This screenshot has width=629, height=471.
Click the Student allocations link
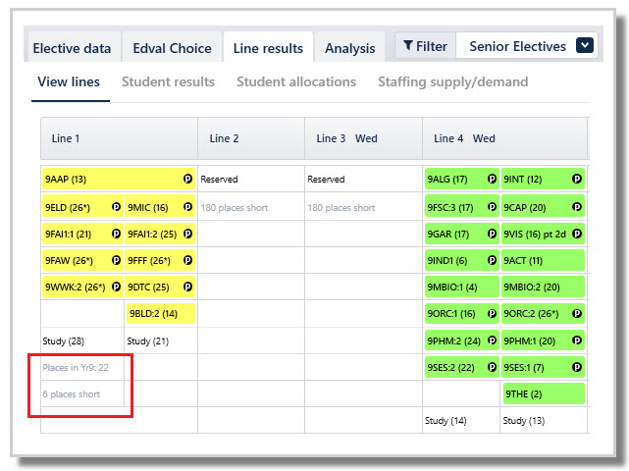pos(296,81)
